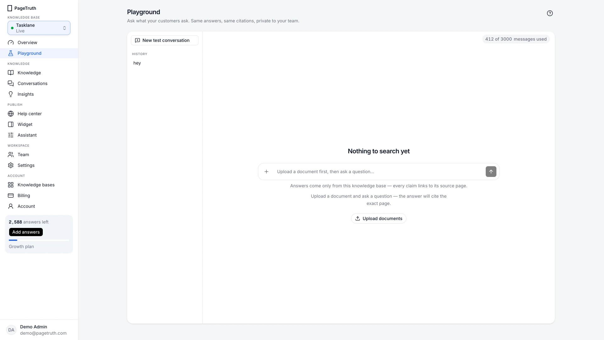Send question with the arrow-up button
Viewport: 604px width, 340px height.
(491, 172)
